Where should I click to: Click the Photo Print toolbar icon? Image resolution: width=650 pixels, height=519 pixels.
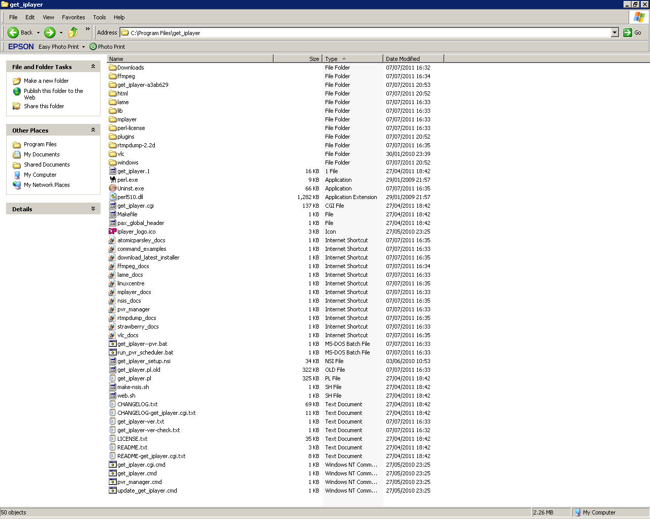coord(93,47)
